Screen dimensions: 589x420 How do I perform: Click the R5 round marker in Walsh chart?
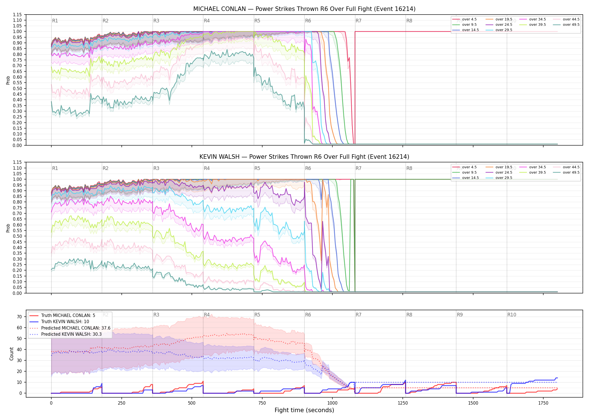pos(257,168)
